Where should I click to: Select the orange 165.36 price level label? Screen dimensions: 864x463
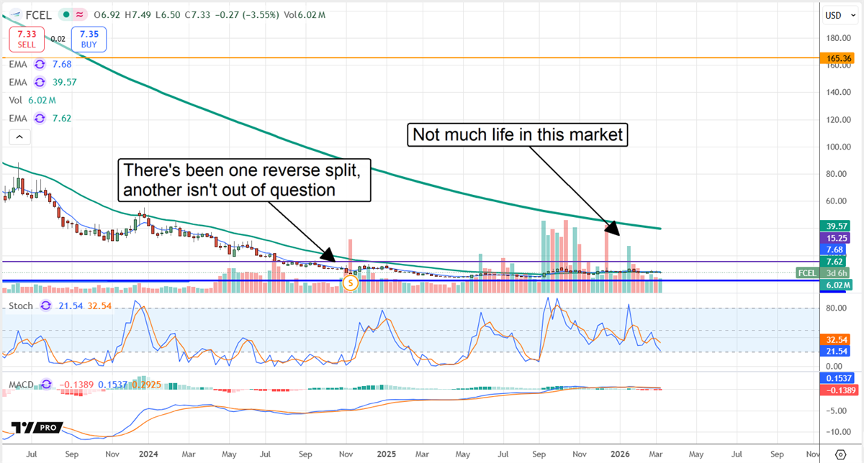[x=837, y=58]
